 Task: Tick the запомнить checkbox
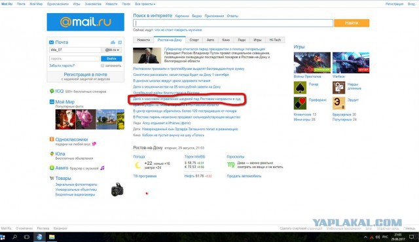click(x=102, y=65)
